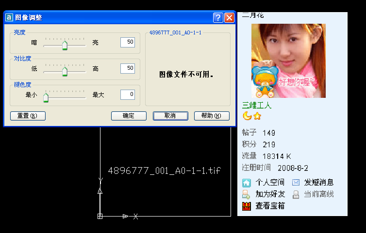This screenshot has height=233, width=366.
Task: Click the 帖子 149 post count
Action: pos(259,133)
